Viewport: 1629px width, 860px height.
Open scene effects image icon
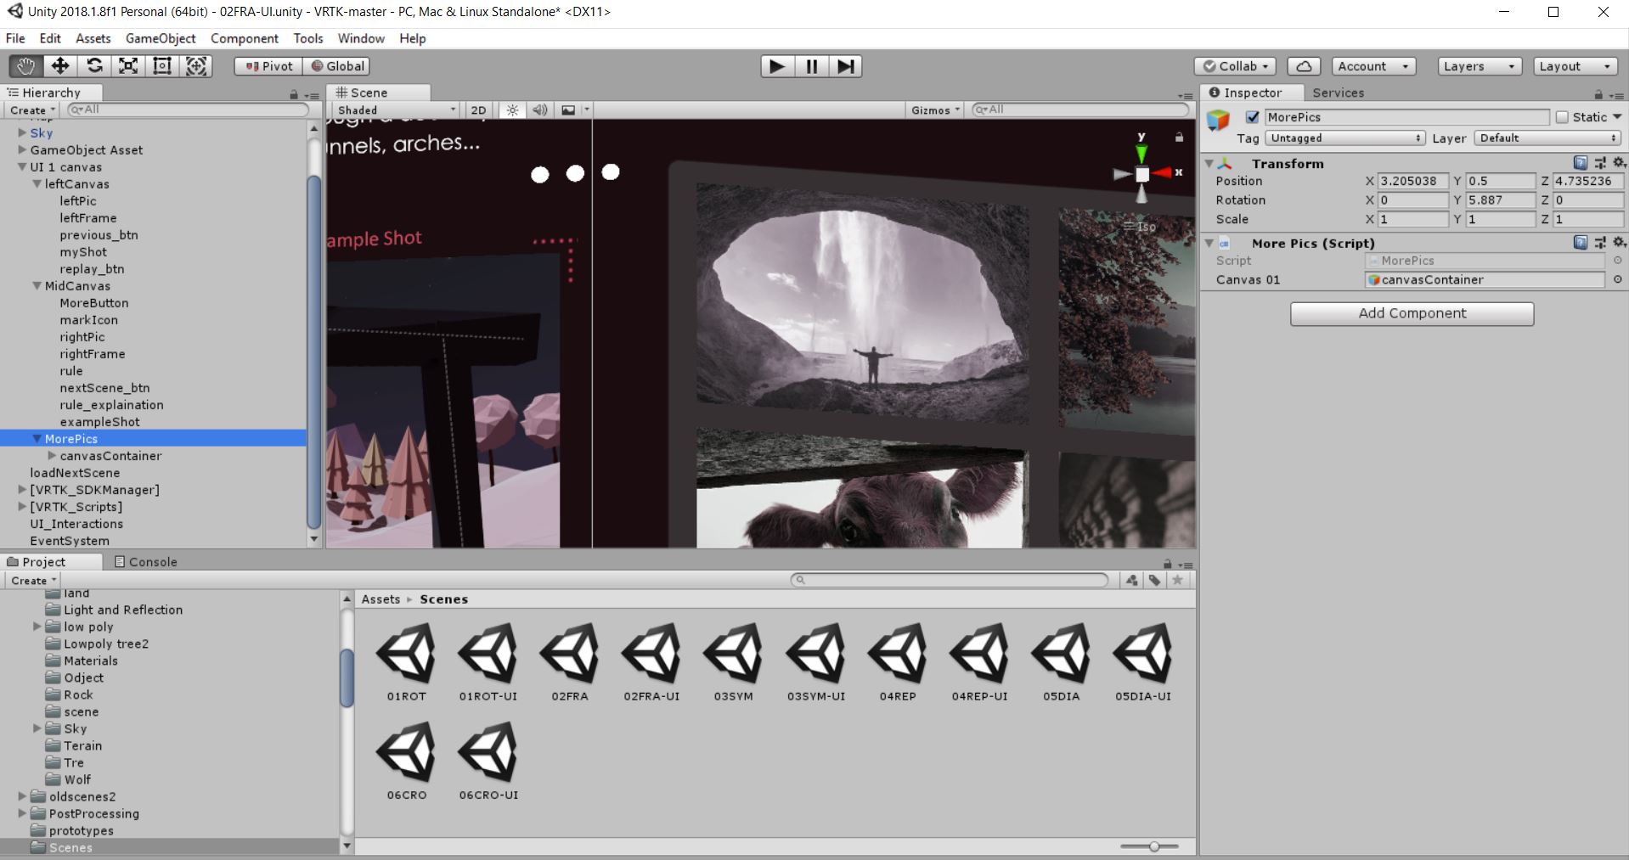tap(568, 110)
